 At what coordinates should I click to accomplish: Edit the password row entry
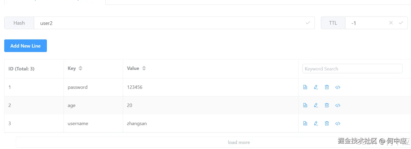(x=316, y=87)
